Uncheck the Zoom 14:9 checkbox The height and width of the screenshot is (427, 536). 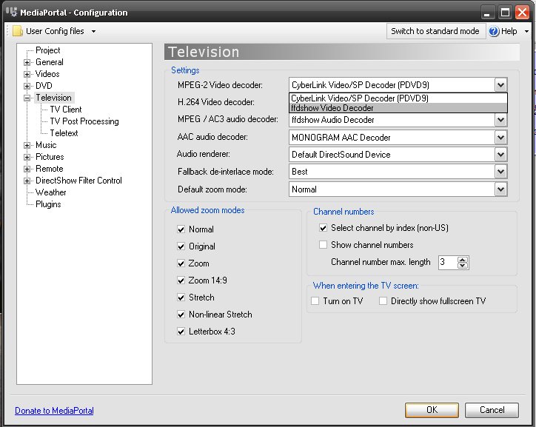pyautogui.click(x=181, y=280)
